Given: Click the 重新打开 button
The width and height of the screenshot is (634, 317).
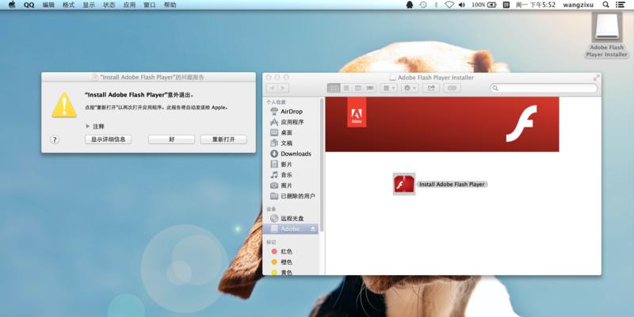Looking at the screenshot, I should click(x=223, y=139).
